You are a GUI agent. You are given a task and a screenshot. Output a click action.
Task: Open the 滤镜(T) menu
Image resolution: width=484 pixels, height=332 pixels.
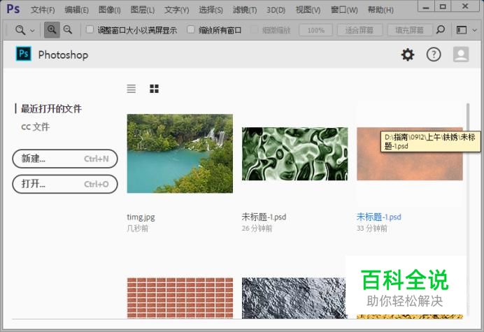pyautogui.click(x=245, y=10)
